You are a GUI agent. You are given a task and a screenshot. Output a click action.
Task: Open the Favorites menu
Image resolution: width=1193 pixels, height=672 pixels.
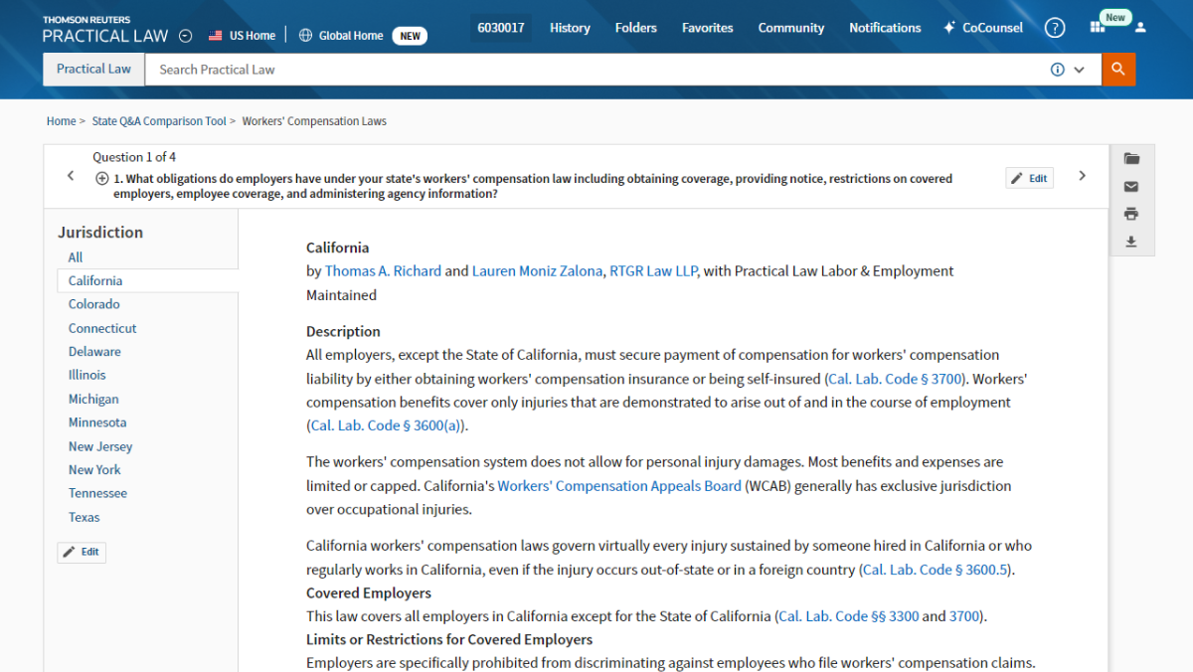tap(707, 28)
